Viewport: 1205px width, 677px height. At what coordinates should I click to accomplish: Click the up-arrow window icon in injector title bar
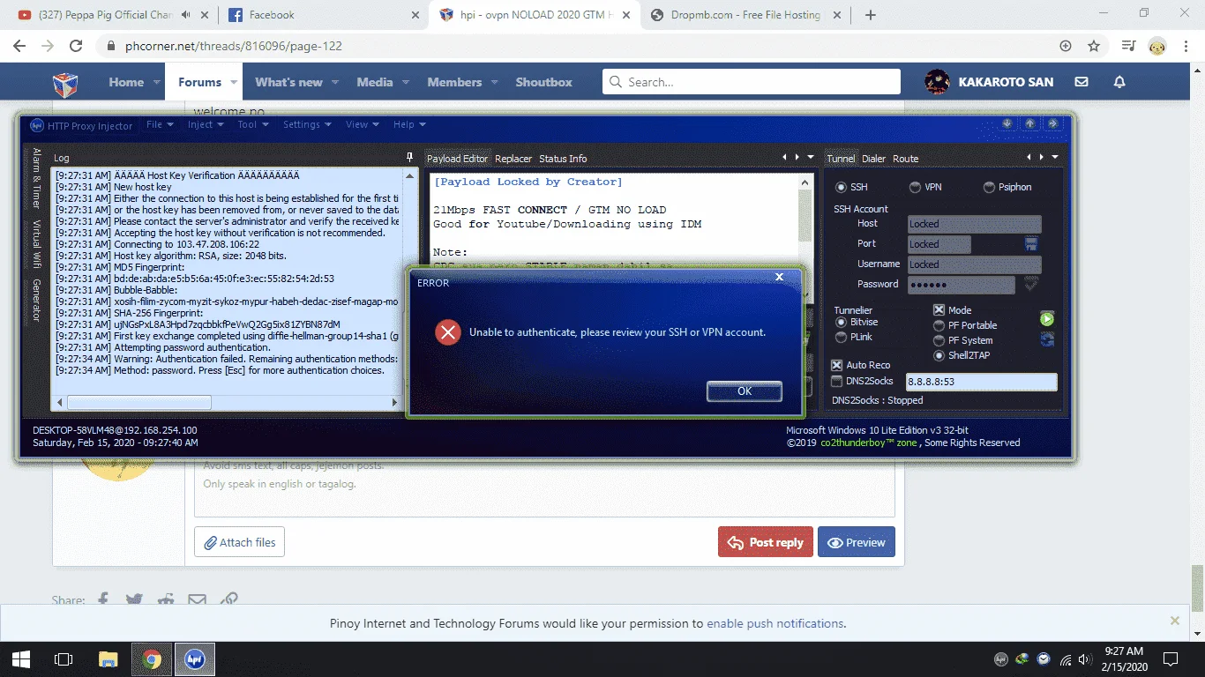(1029, 124)
